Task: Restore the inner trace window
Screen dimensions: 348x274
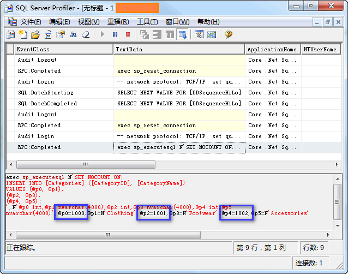Action: coord(328,22)
